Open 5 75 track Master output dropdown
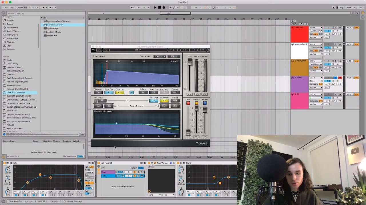Screen dimensions: 366x205 [316, 104]
